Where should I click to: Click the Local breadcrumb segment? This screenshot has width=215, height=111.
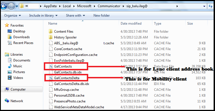coord(67,6)
